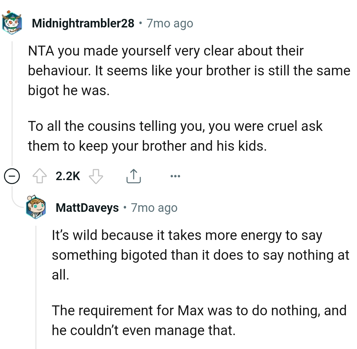Downvote Midnightrambler28's comment
This screenshot has width=357, height=349.
[96, 176]
